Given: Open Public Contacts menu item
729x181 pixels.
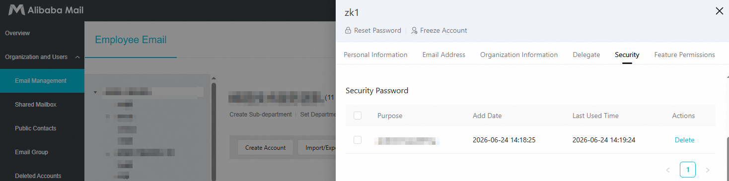Looking at the screenshot, I should tap(36, 128).
